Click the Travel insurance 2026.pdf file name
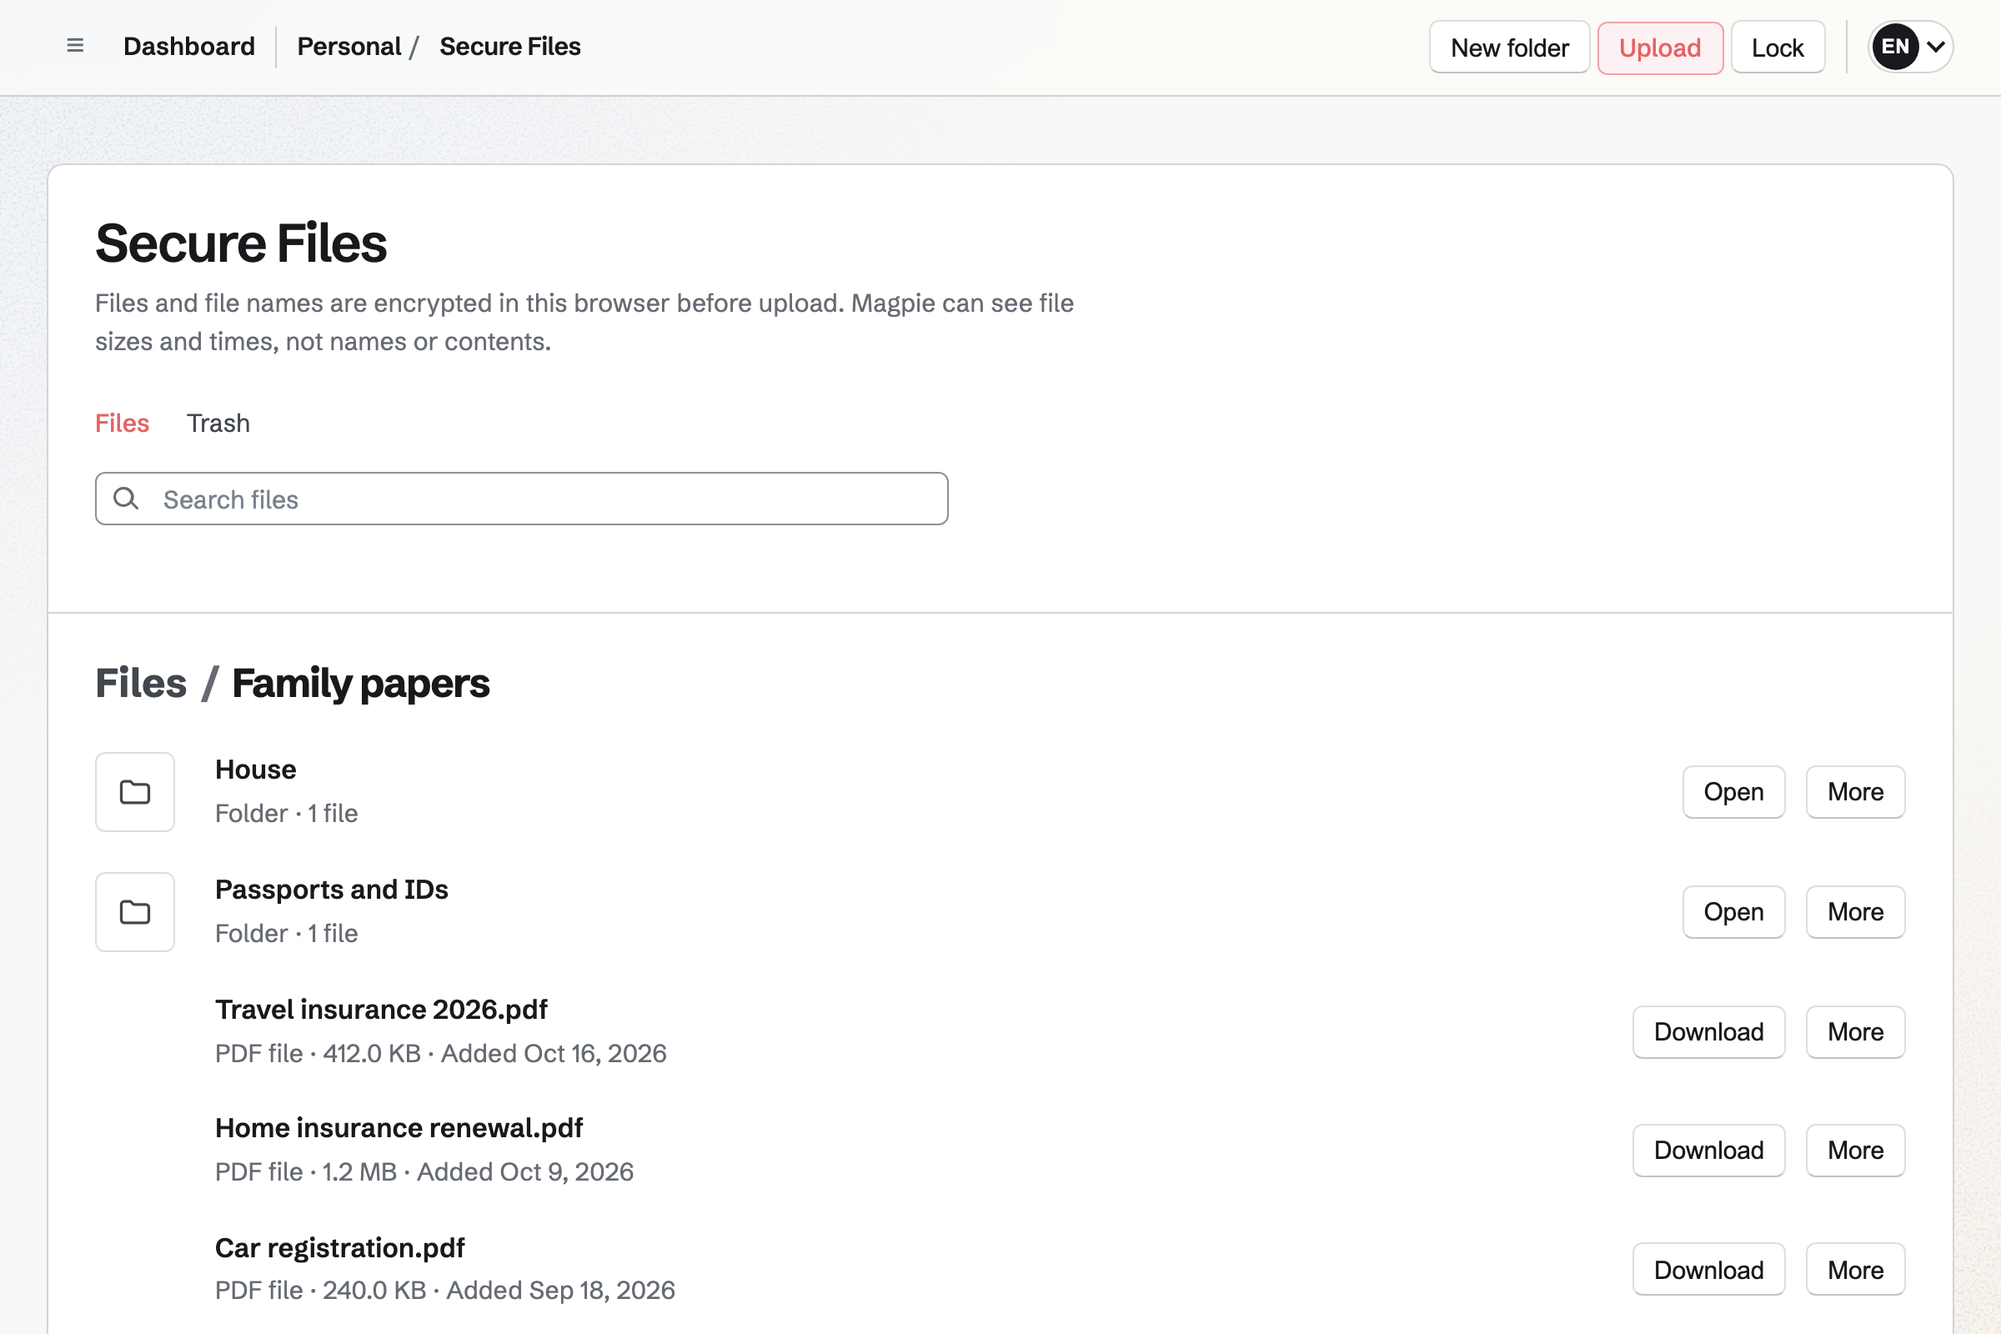 [381, 1009]
